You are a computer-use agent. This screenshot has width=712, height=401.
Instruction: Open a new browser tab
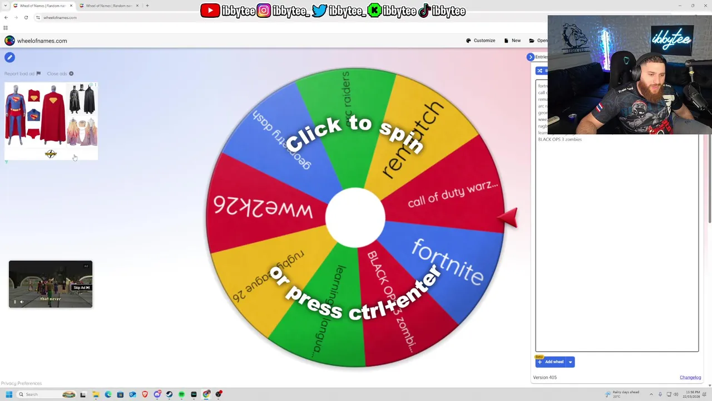[x=147, y=6]
